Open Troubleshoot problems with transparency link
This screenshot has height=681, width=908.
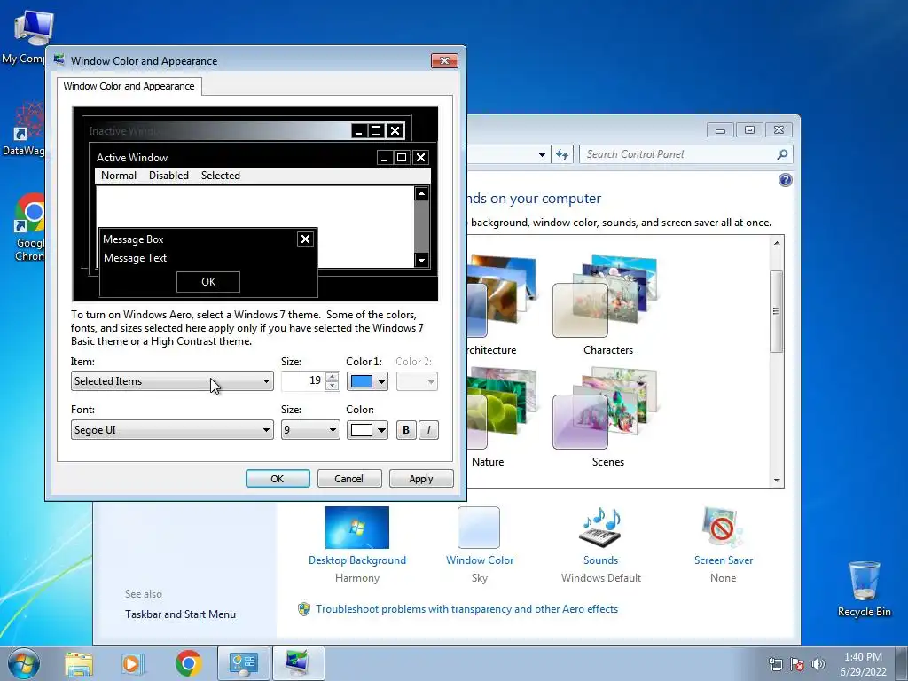466,609
